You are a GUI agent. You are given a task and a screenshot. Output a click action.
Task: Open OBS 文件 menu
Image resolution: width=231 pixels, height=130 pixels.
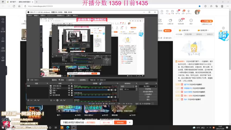coord(30,16)
